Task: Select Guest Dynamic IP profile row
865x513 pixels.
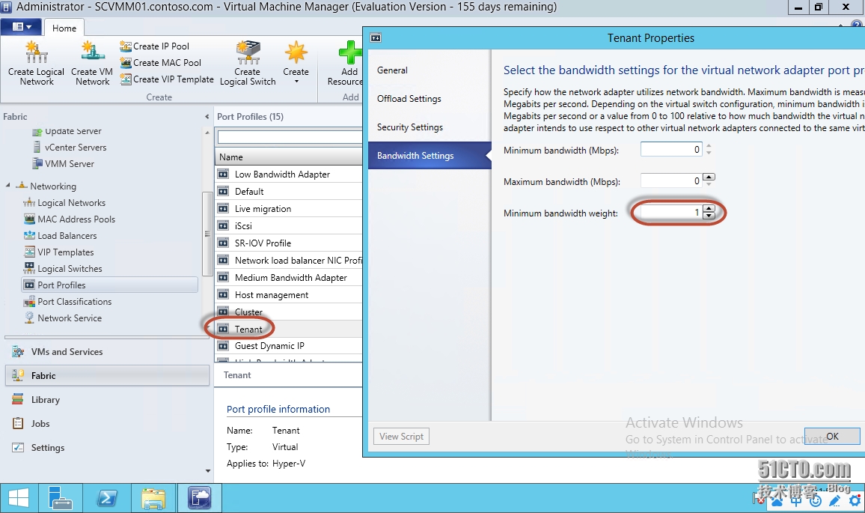Action: [x=289, y=346]
